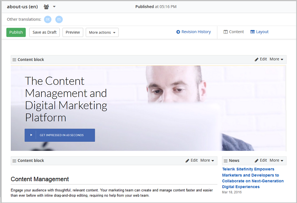297x203 pixels.
Task: Click Save as Draft
Action: click(x=44, y=32)
